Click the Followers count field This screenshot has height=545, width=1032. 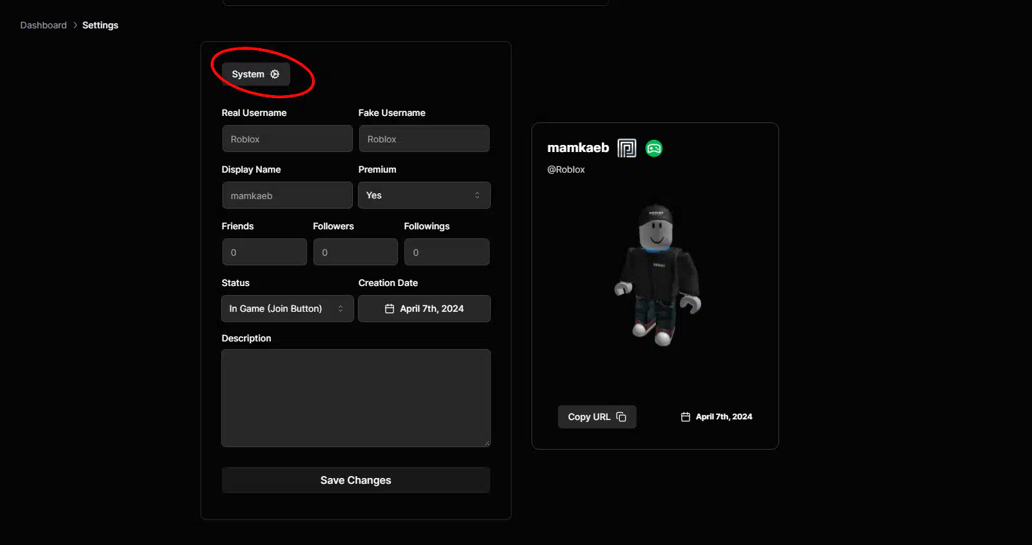point(355,252)
